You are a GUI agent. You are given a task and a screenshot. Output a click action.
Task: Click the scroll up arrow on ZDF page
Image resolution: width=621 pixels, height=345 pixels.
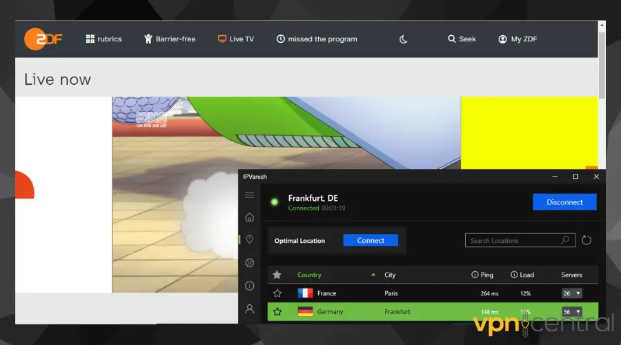(x=602, y=25)
